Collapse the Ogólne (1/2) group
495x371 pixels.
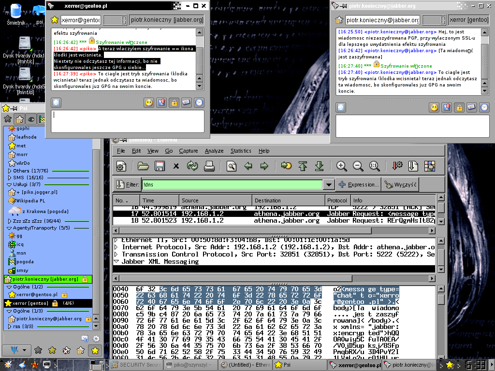tap(9, 287)
